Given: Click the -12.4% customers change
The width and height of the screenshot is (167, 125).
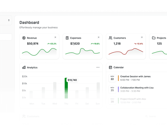Looking at the screenshot, I should click(139, 44).
